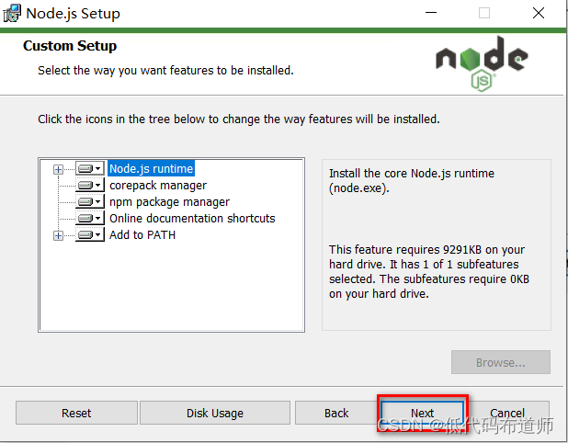
Task: Click the Node.js logo in header
Action: coord(482,63)
